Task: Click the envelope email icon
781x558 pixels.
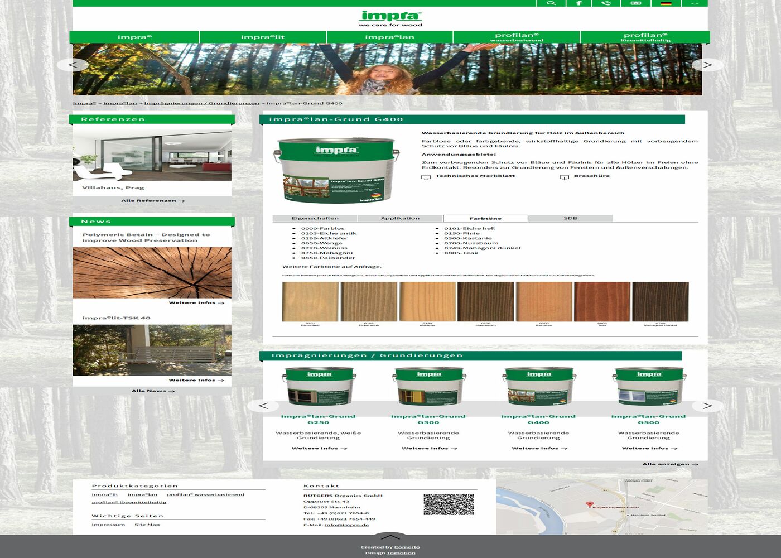Action: pyautogui.click(x=635, y=3)
